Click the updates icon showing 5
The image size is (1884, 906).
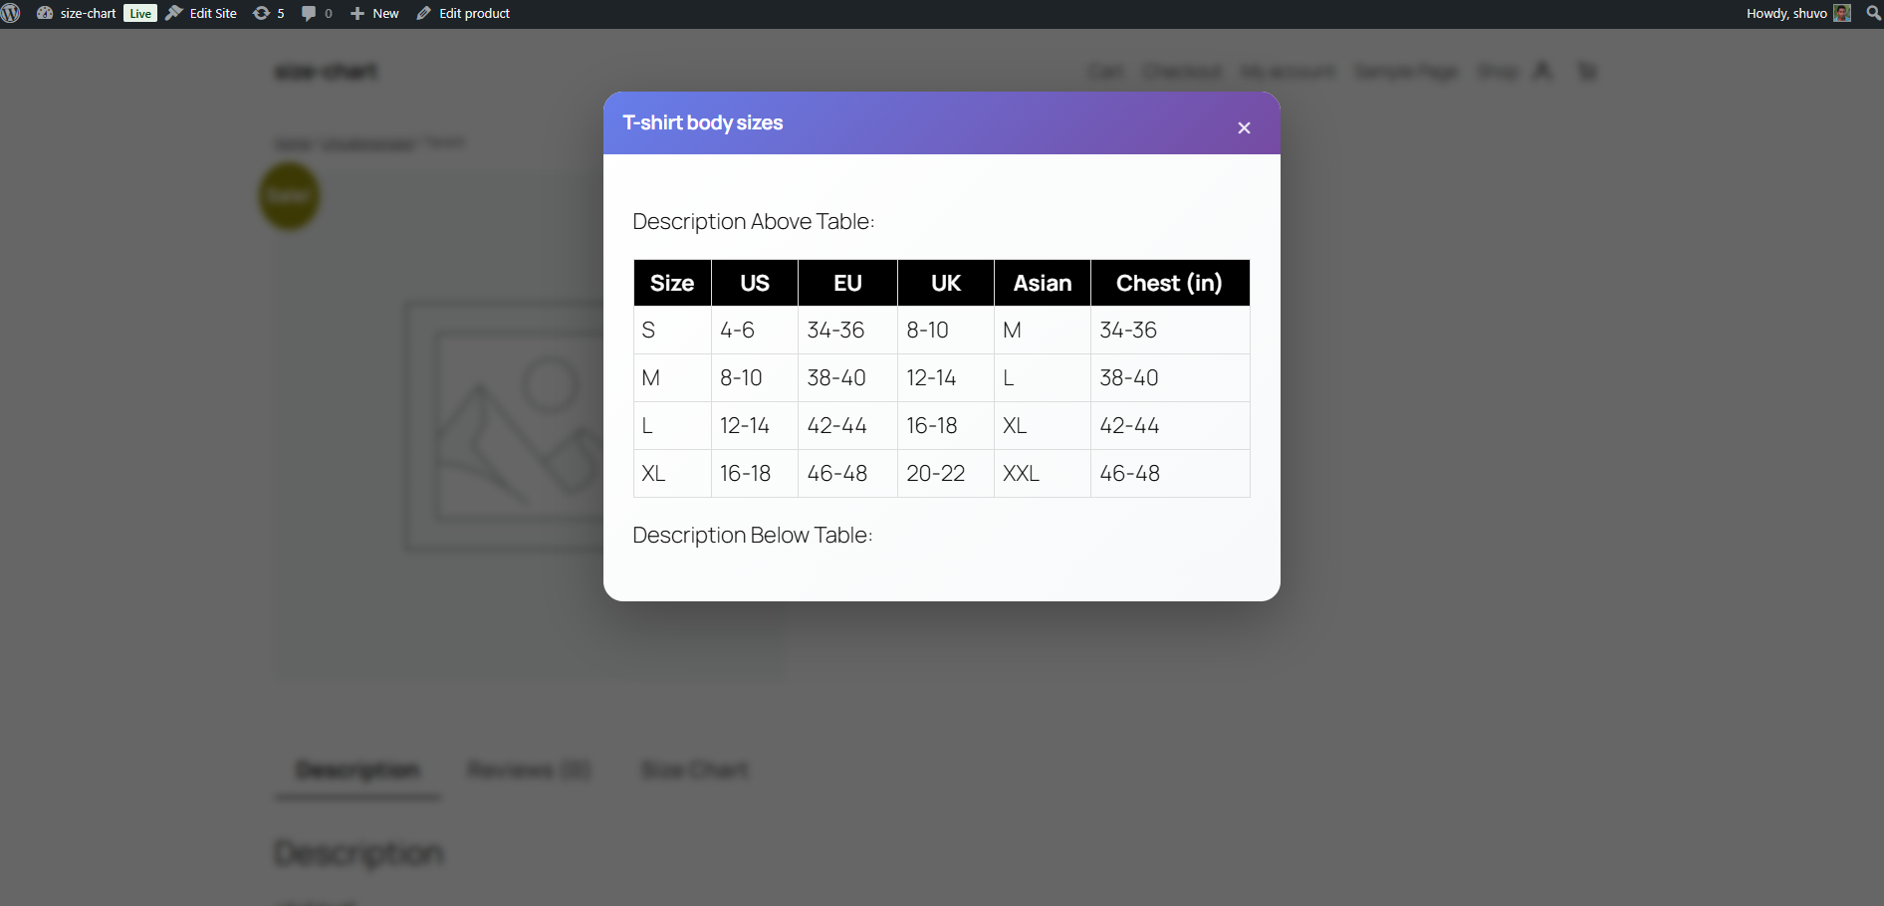[266, 13]
